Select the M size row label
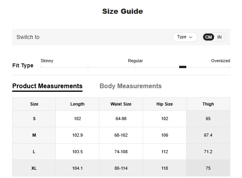This screenshot has height=178, width=242. tap(34, 135)
